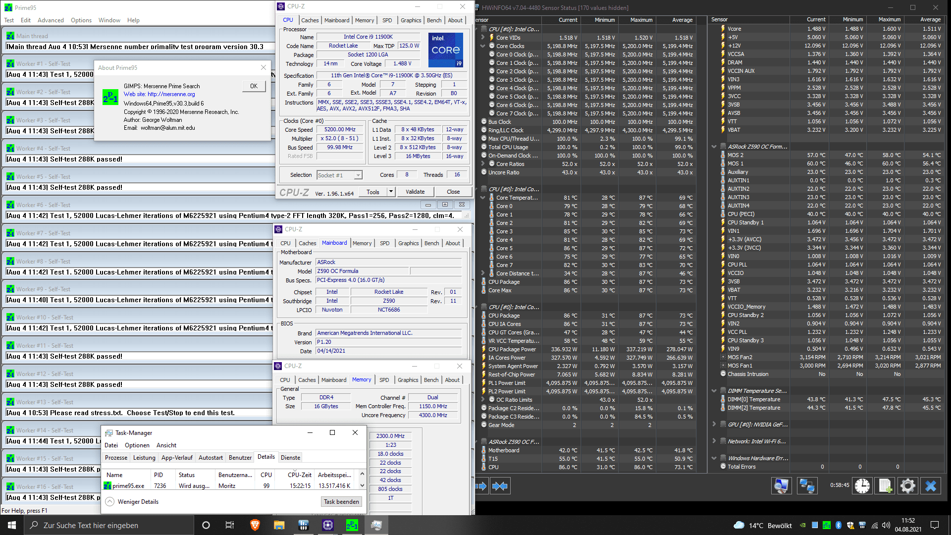Open volume speaker tray icon

tap(886, 525)
